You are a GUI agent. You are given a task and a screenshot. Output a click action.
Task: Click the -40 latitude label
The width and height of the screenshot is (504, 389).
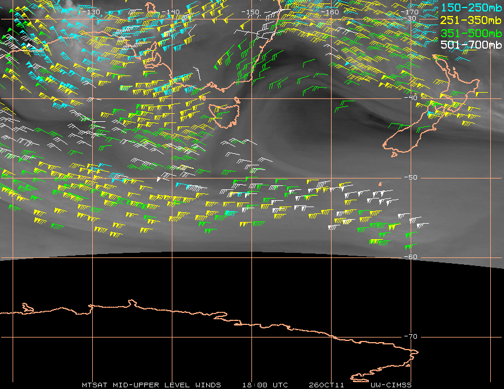(x=411, y=98)
